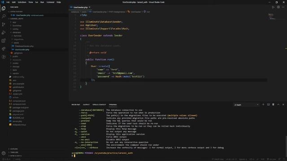
Task: Open the Edit menu
Action: click(x=14, y=2)
